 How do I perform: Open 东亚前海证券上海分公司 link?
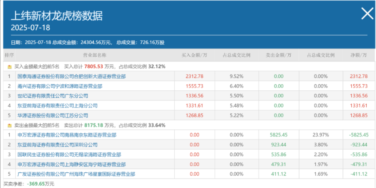click(57, 106)
